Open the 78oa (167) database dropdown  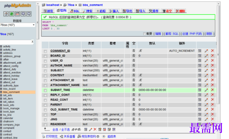18,25
